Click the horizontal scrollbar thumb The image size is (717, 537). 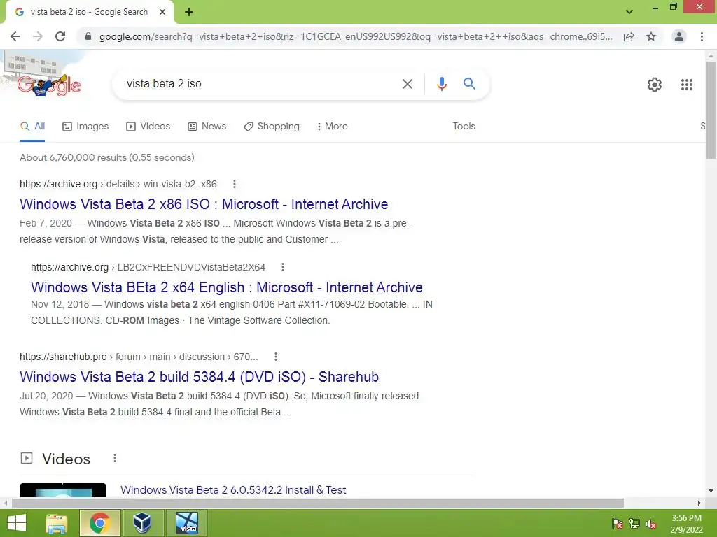pos(318,503)
